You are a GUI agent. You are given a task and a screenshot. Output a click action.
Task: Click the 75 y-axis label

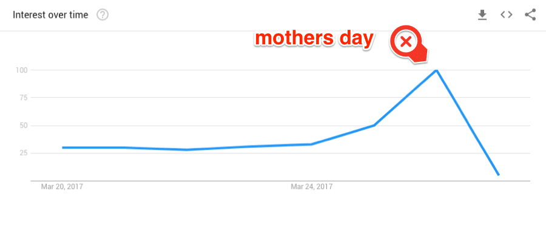click(22, 98)
